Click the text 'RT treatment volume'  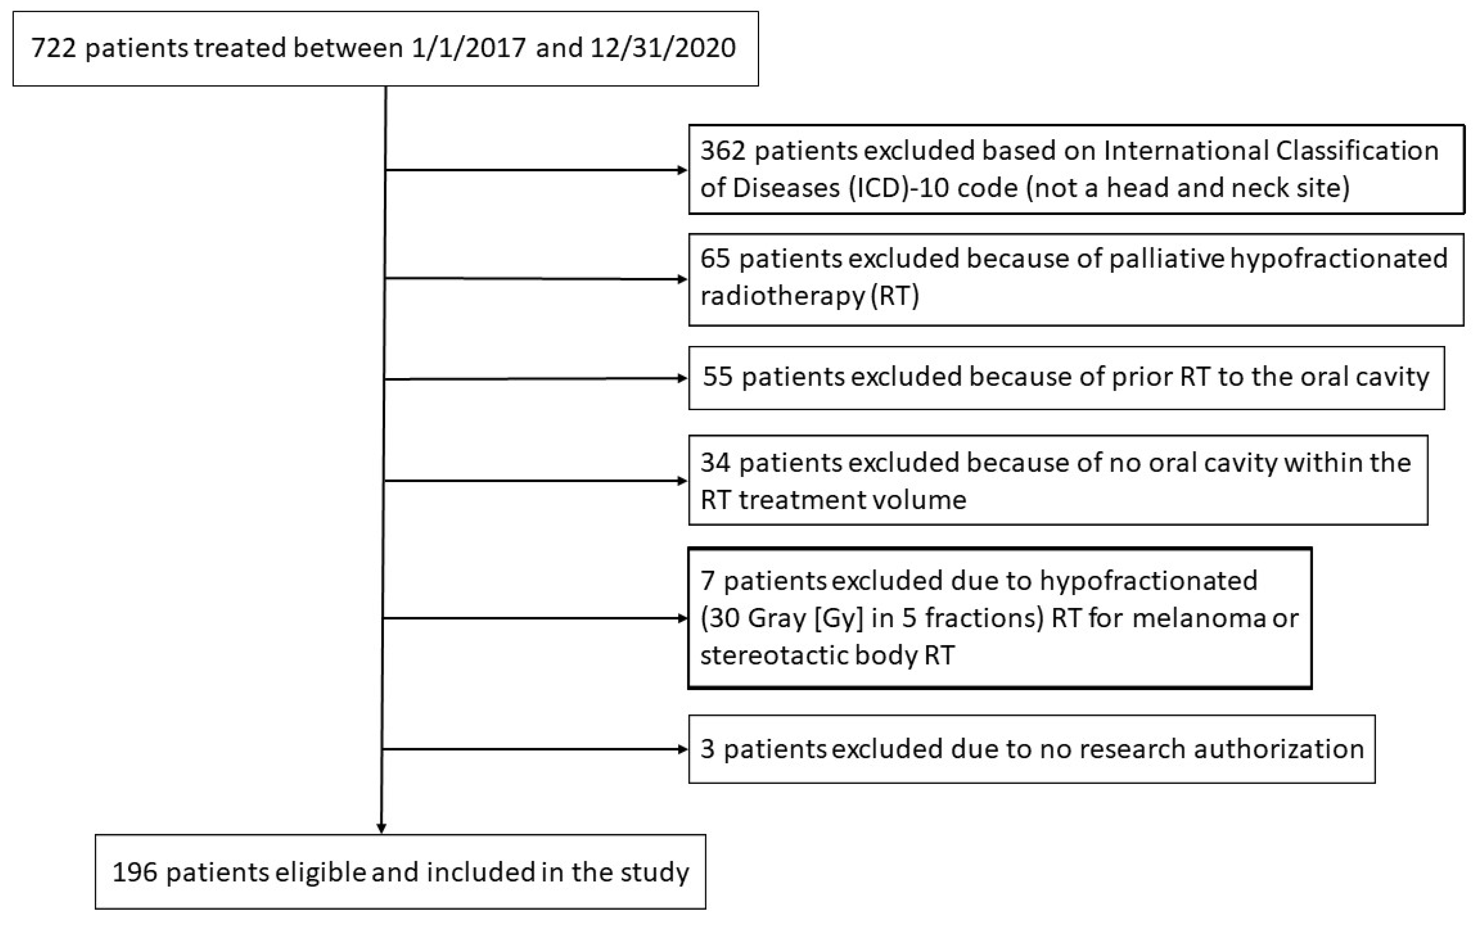[833, 500]
